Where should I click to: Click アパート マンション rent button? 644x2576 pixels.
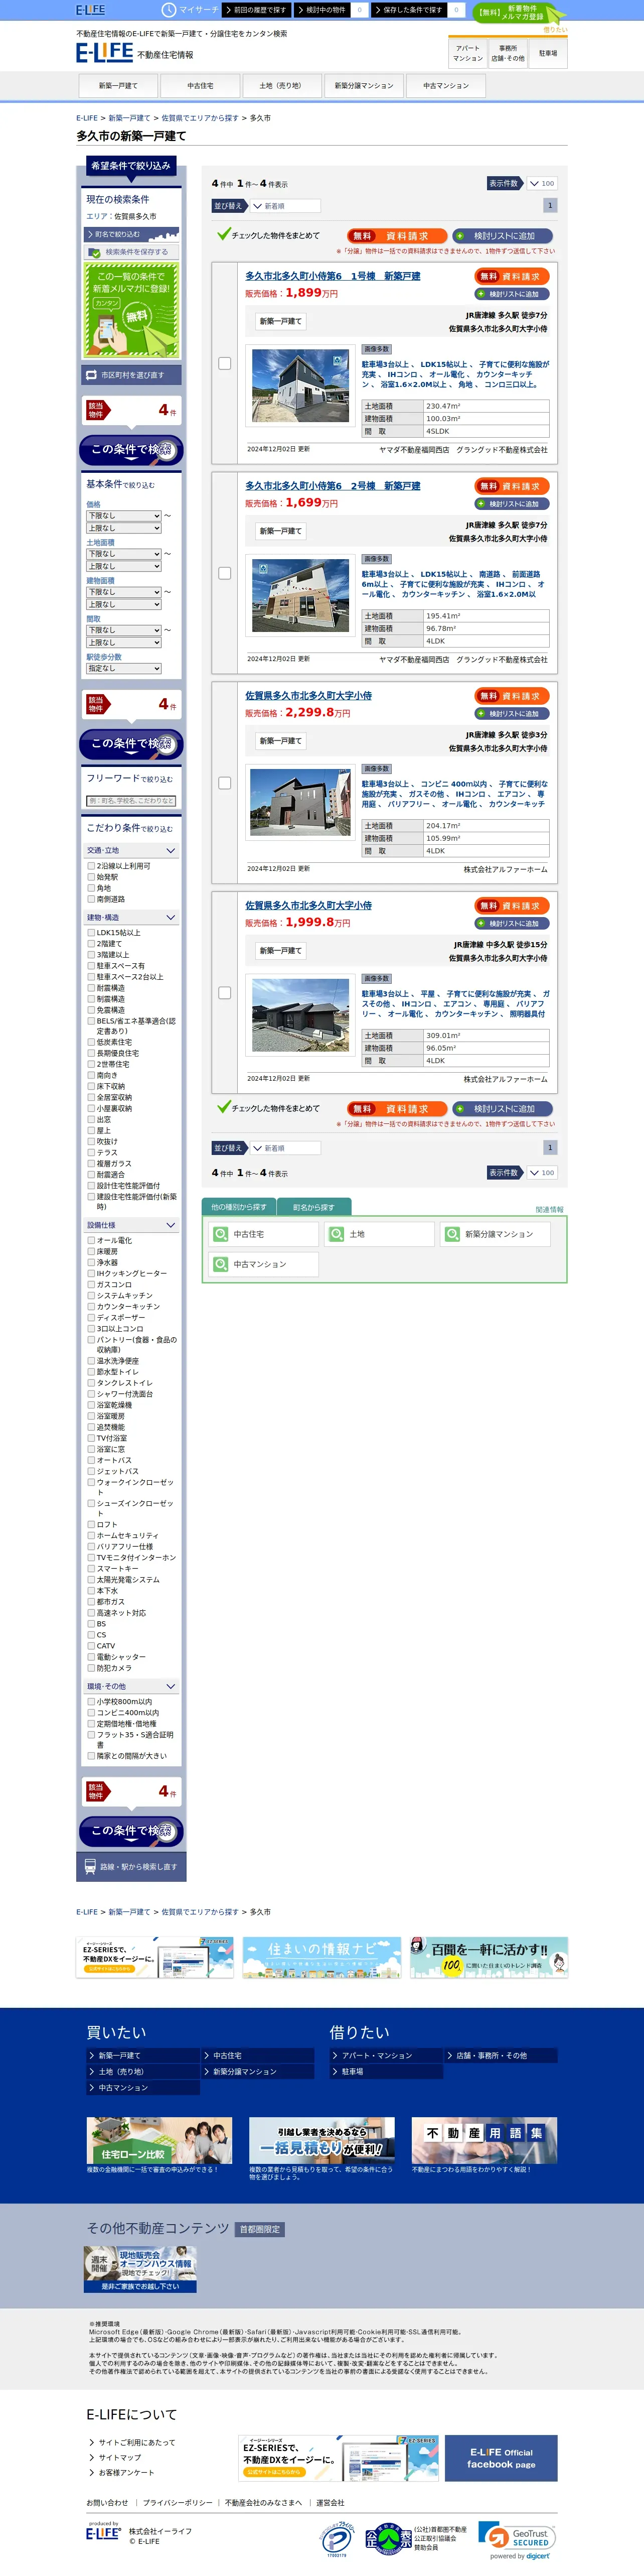(467, 53)
